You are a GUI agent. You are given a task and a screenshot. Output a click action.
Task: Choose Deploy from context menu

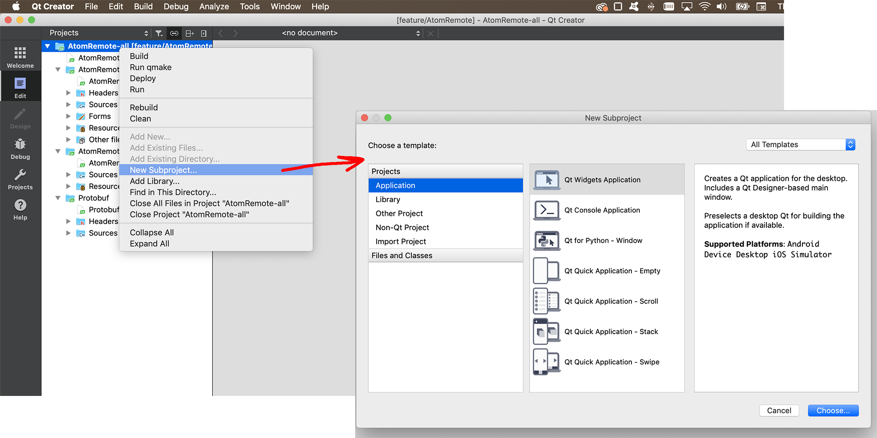click(x=216, y=78)
